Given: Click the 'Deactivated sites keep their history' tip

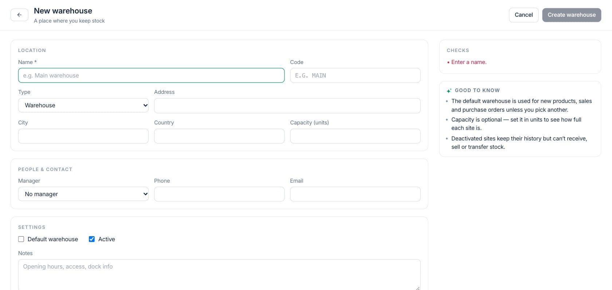Looking at the screenshot, I should pyautogui.click(x=519, y=143).
